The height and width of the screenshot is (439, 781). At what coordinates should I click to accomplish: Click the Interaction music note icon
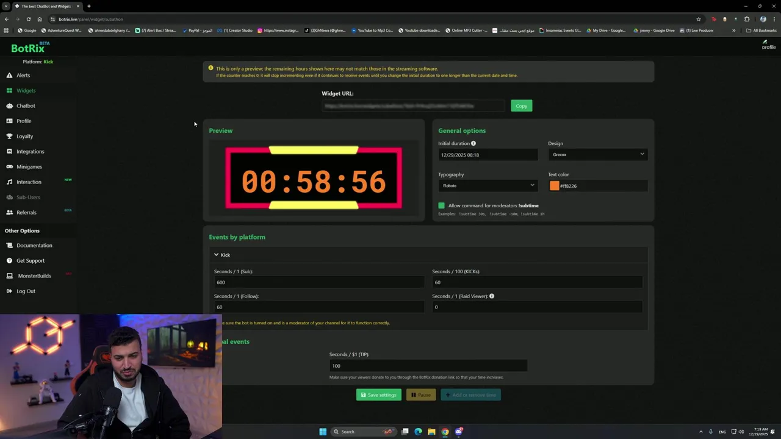9,182
